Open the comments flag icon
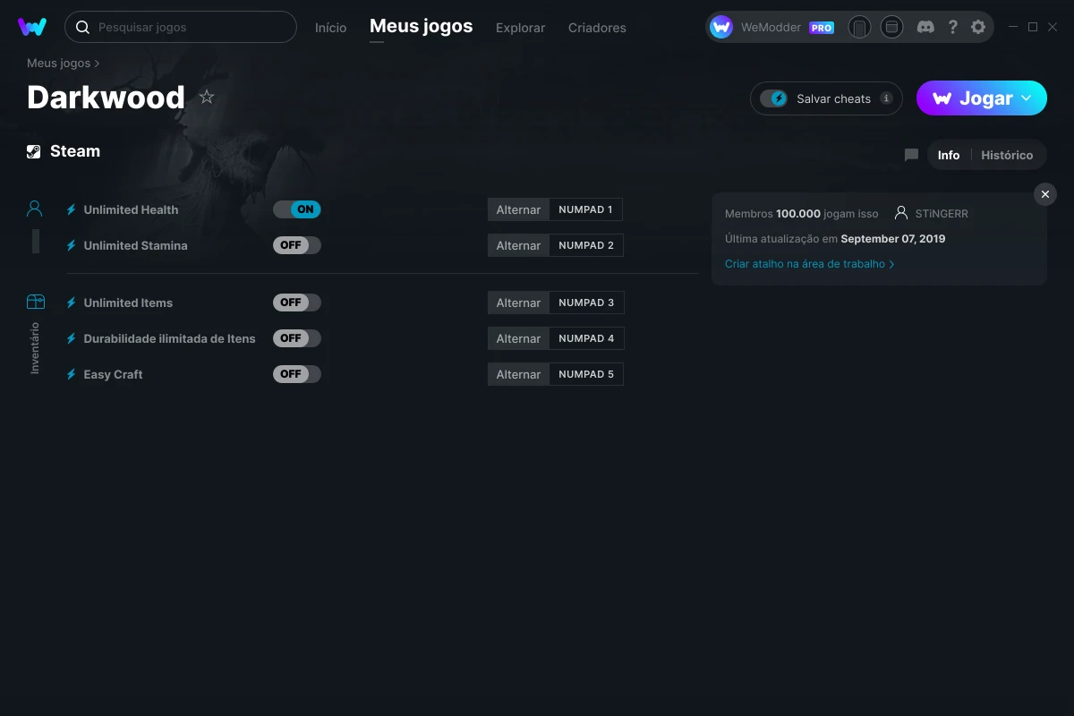Image resolution: width=1074 pixels, height=716 pixels. pos(911,155)
